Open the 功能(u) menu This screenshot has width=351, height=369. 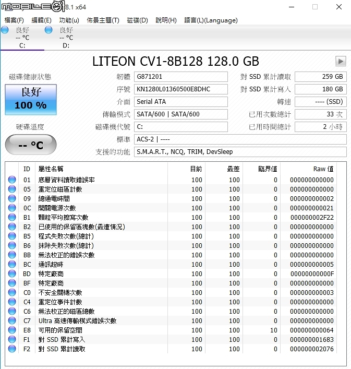coord(69,20)
